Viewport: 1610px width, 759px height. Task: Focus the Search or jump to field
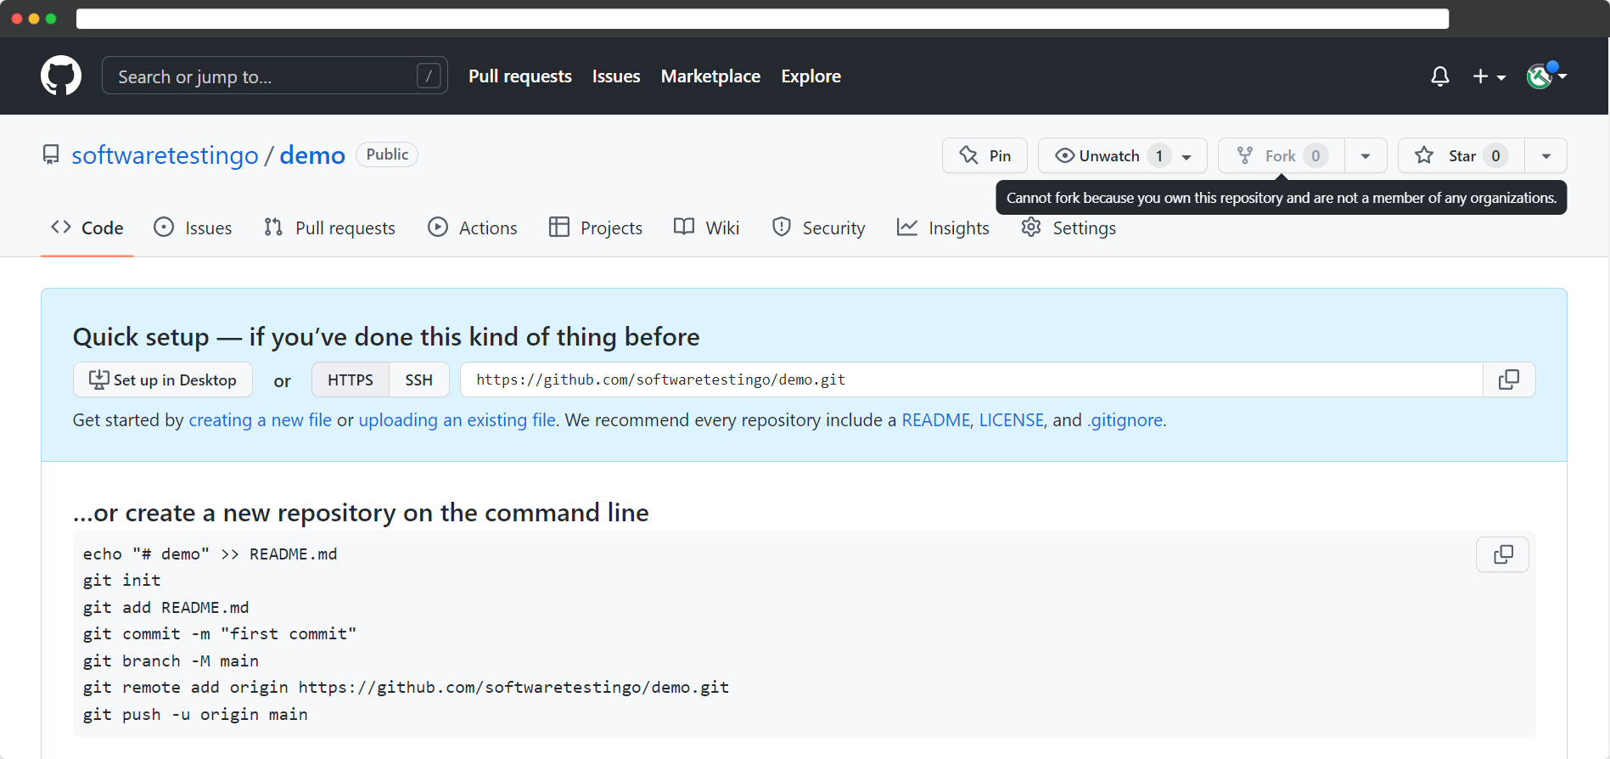[275, 76]
